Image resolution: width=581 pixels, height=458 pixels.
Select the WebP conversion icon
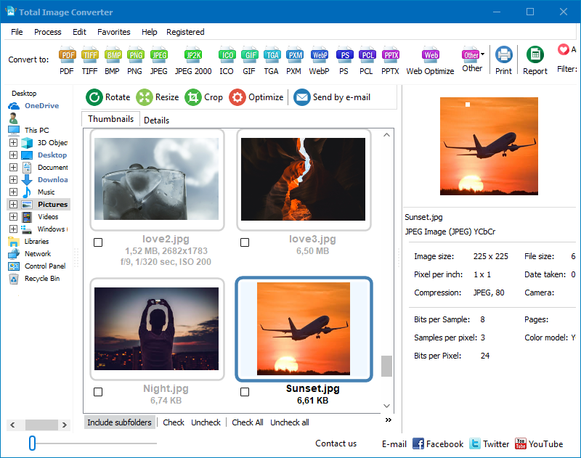(x=320, y=54)
